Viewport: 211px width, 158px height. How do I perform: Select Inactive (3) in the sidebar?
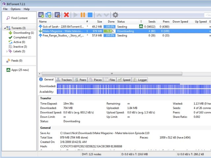(20, 47)
